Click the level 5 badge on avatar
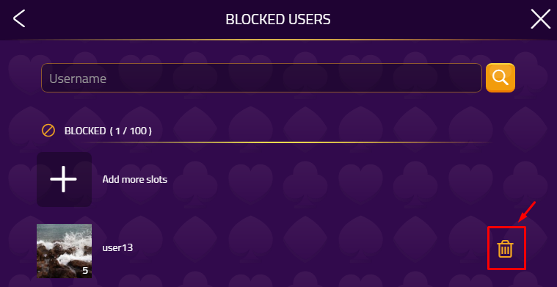Image resolution: width=557 pixels, height=287 pixels. [85, 271]
